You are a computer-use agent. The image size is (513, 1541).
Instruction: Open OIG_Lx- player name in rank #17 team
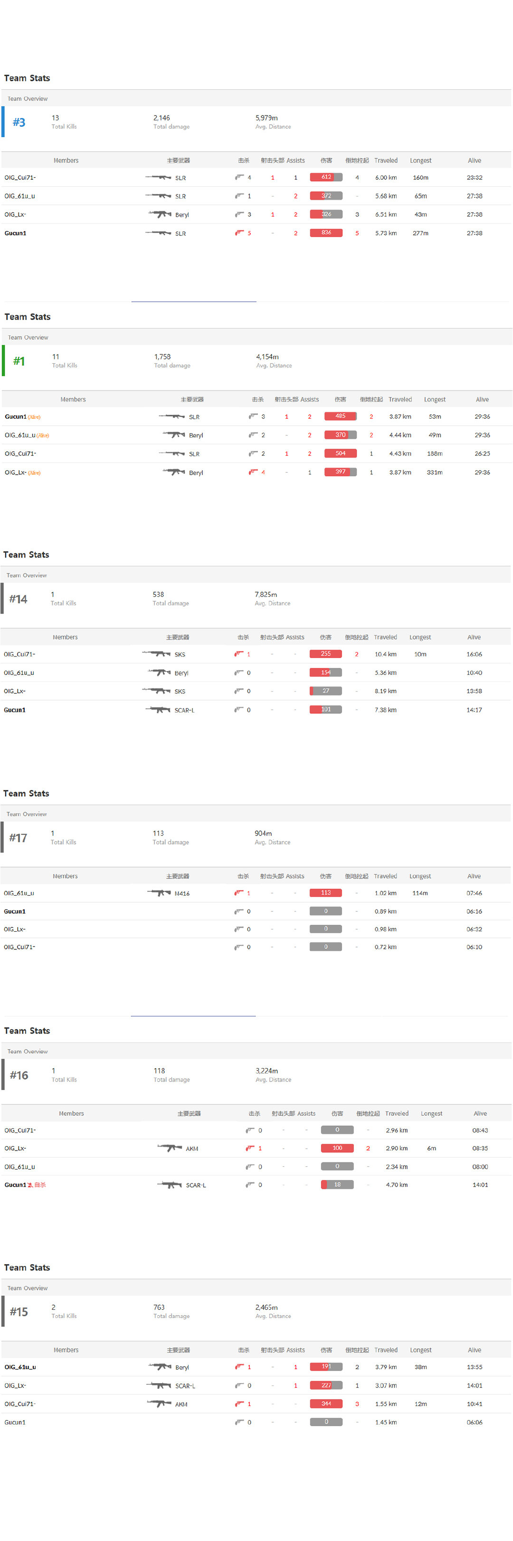click(15, 929)
